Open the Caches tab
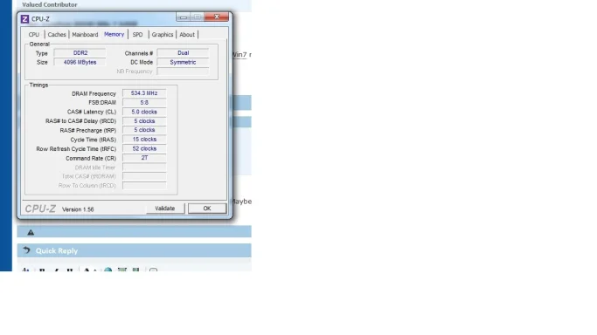 [57, 35]
